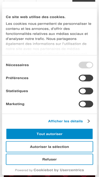Viewport: 99px width, 177px height.
Task: Expand details using the right chevron arrow
Action: (89, 121)
